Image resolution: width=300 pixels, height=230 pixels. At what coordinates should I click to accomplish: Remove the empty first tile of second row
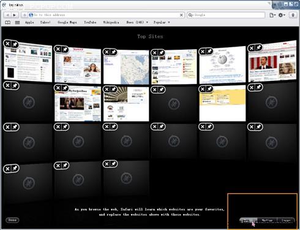pos(7,85)
